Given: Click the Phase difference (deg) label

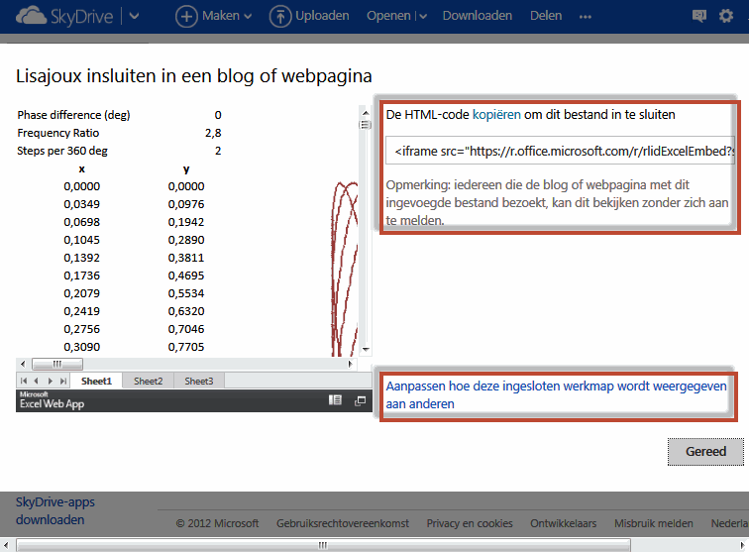Looking at the screenshot, I should point(73,115).
